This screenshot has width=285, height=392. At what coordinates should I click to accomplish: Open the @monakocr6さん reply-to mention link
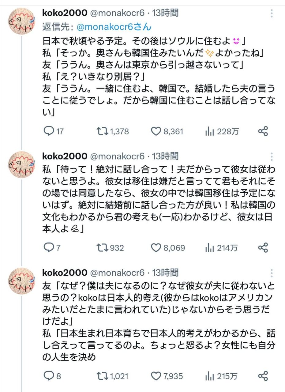pyautogui.click(x=114, y=27)
